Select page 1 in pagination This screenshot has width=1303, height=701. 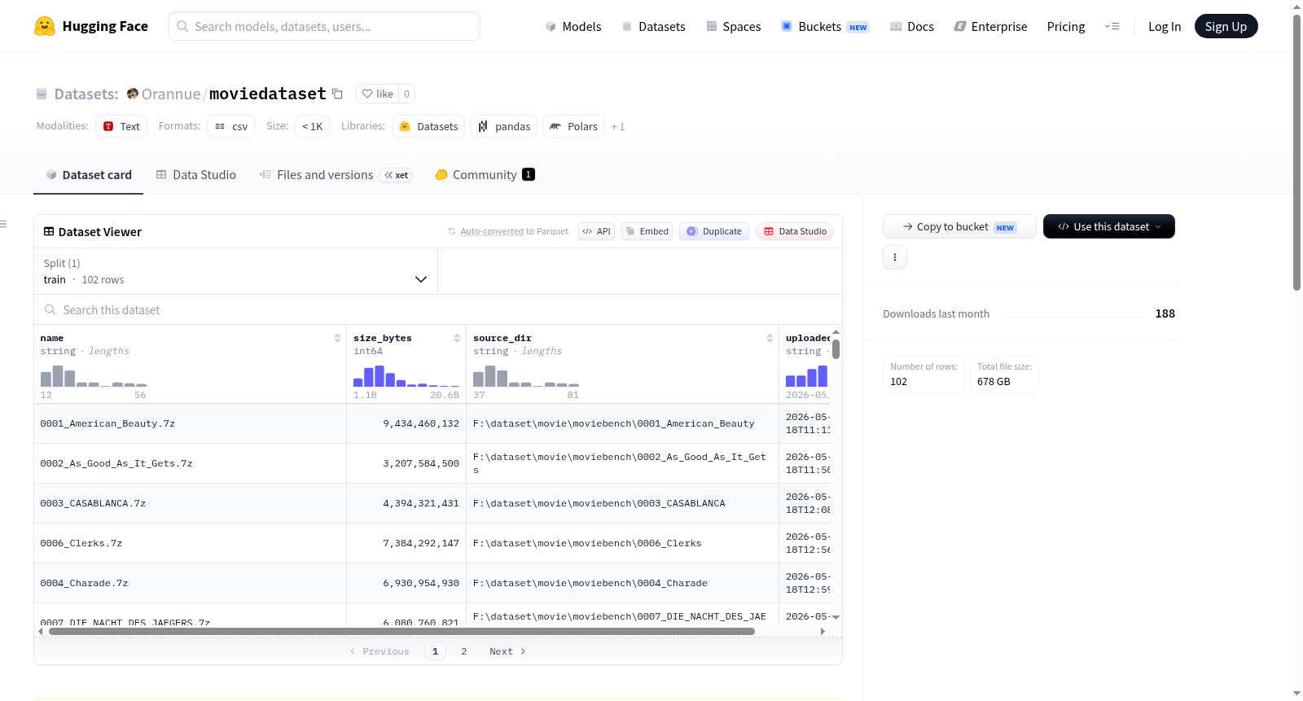click(x=436, y=651)
